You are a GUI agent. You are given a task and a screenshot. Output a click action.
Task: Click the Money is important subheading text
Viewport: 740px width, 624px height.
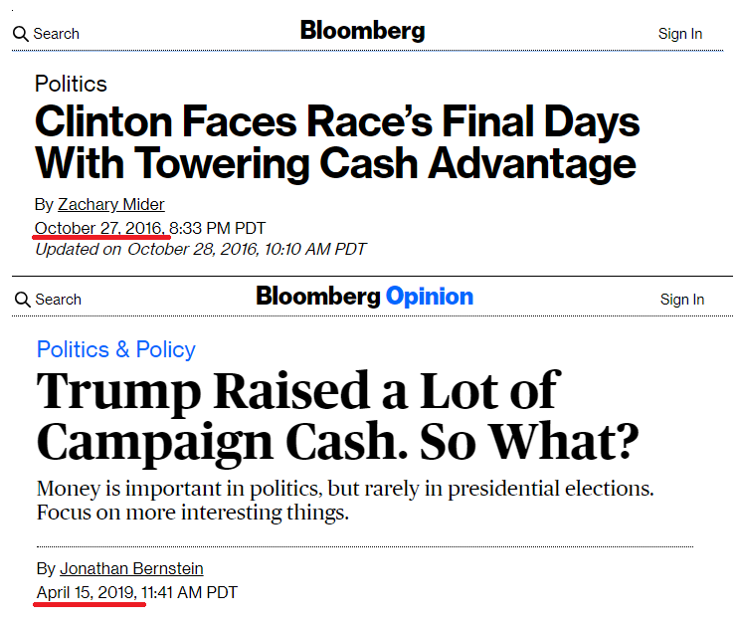click(x=345, y=501)
